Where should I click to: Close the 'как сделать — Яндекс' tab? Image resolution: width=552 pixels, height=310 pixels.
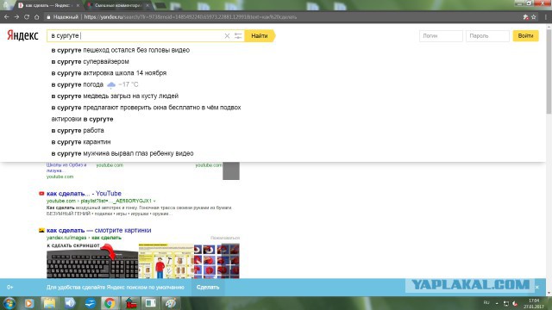tap(78, 6)
